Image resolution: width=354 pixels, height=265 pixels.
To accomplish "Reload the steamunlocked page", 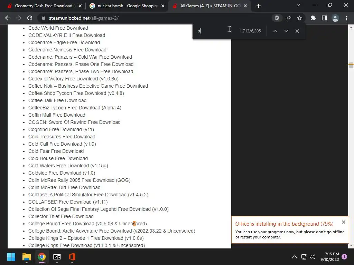I will click(30, 18).
